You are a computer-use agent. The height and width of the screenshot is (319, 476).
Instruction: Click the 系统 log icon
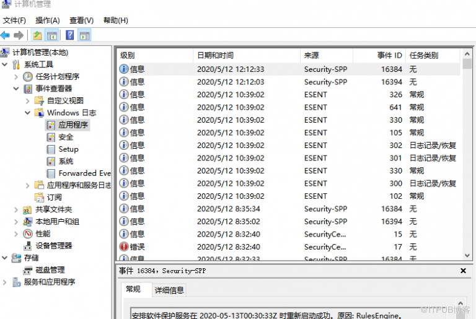(x=51, y=162)
